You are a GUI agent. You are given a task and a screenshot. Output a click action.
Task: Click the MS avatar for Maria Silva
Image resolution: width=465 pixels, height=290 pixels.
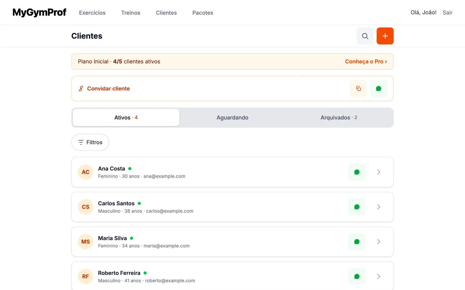tap(86, 242)
